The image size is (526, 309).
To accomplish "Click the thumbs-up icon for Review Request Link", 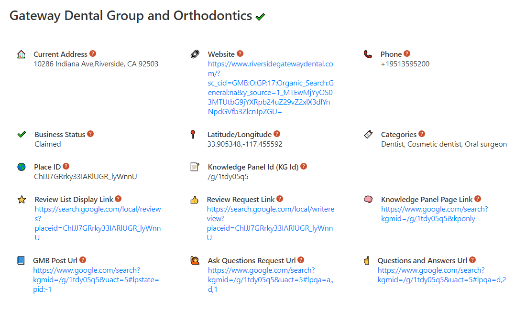I will pyautogui.click(x=194, y=200).
